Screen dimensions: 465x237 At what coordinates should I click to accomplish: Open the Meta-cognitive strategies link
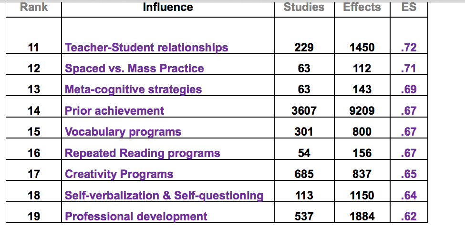tap(133, 89)
